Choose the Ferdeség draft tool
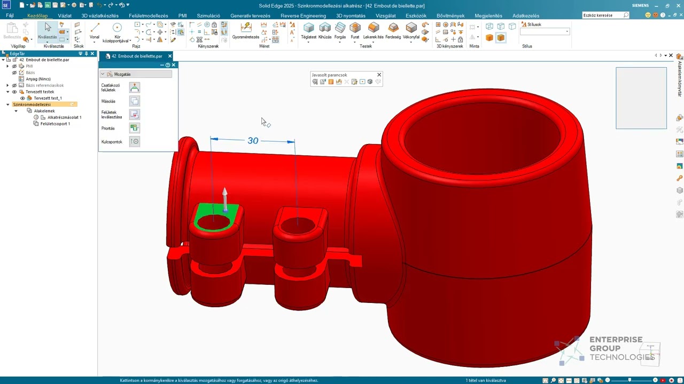Image resolution: width=684 pixels, height=384 pixels. [x=393, y=30]
